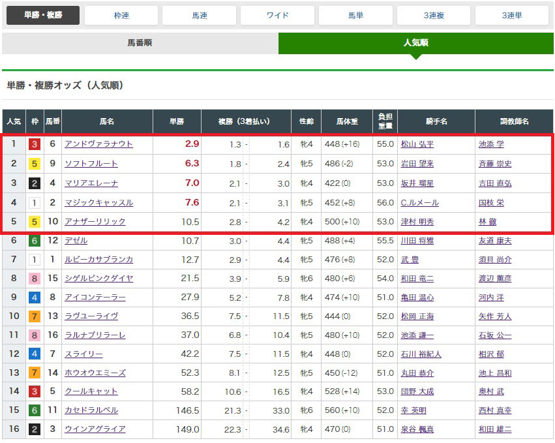Click the 単勝 column header
The image size is (555, 443).
[x=176, y=121]
